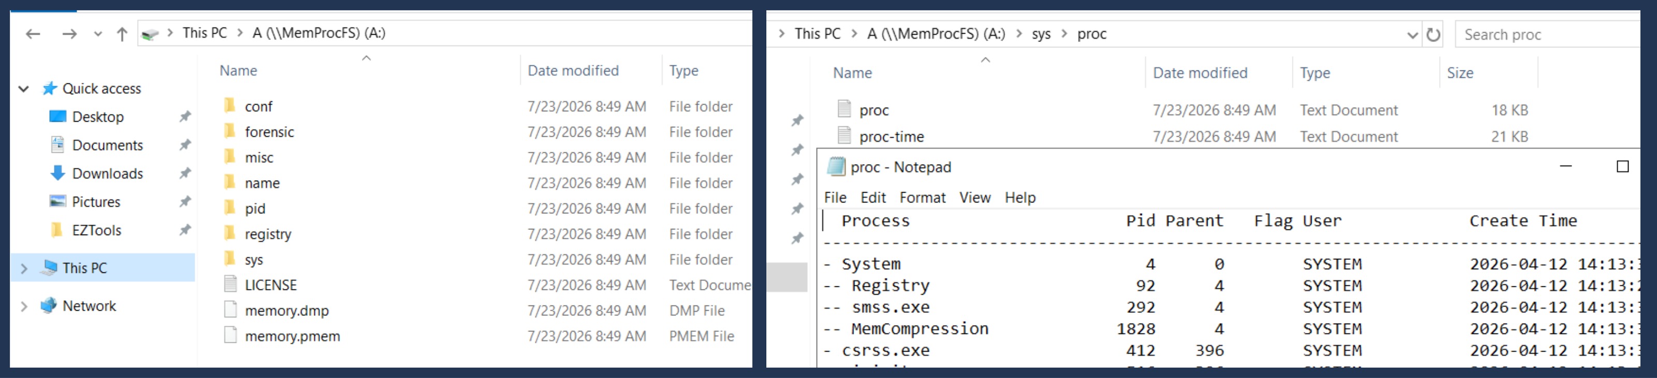1657x378 pixels.
Task: Select the proc text document icon
Action: 845,109
